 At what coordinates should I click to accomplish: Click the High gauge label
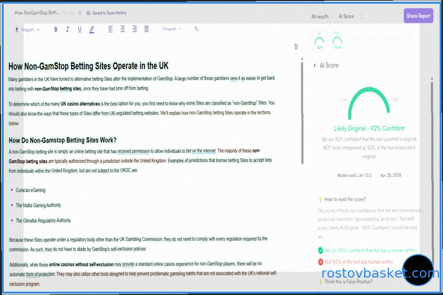(395, 99)
